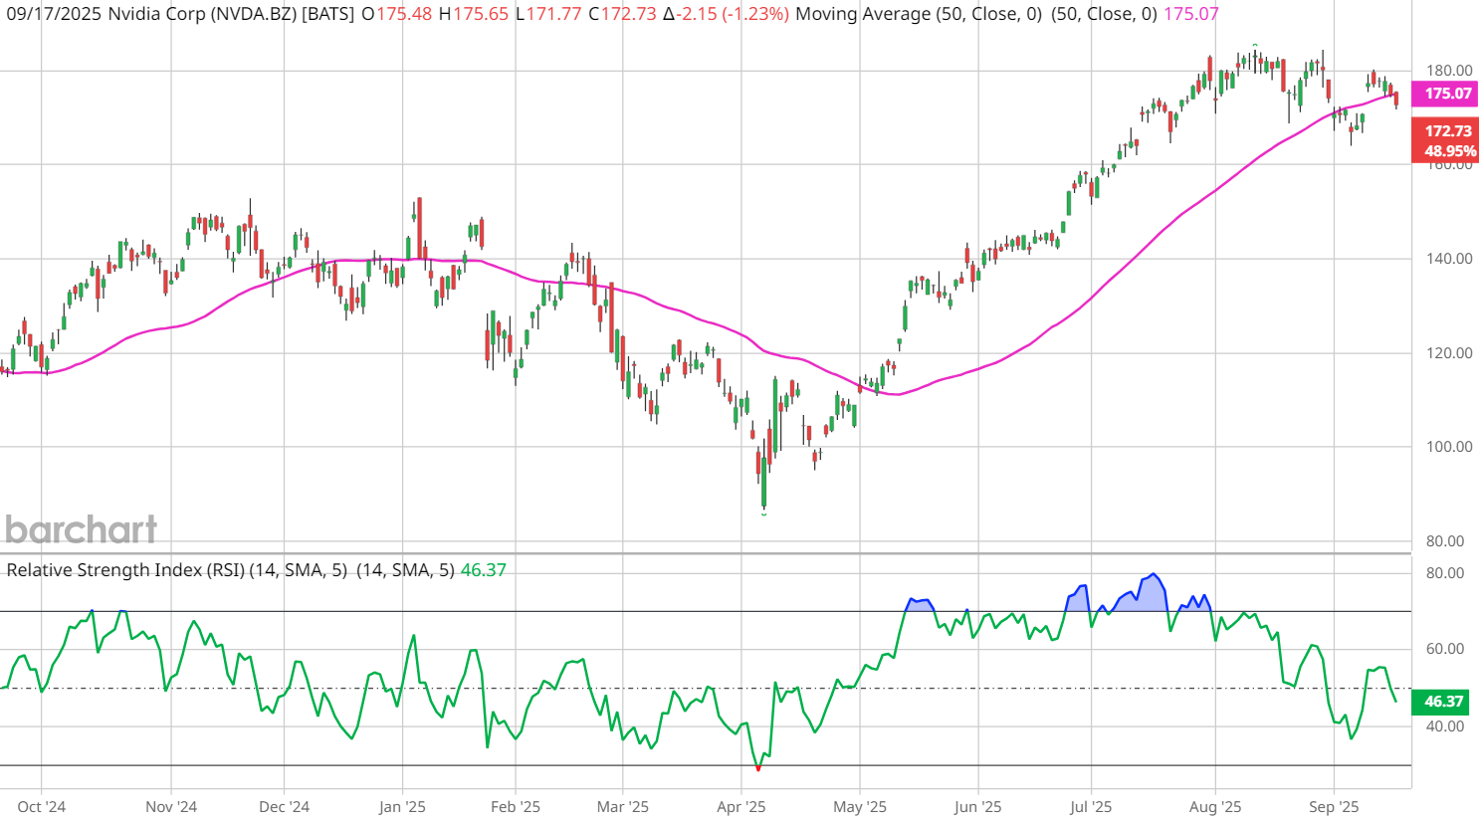
Task: Click the change value -2.15 (-1.23%)
Action: 727,14
